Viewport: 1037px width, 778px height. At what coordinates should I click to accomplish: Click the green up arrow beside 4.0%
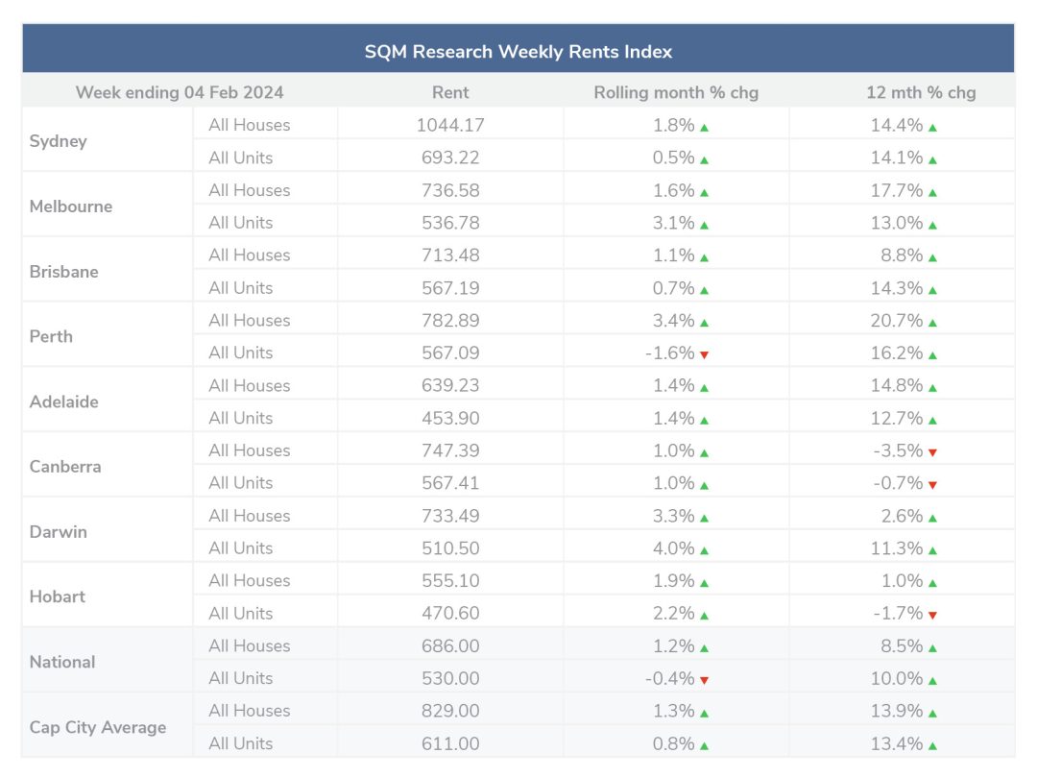705,550
